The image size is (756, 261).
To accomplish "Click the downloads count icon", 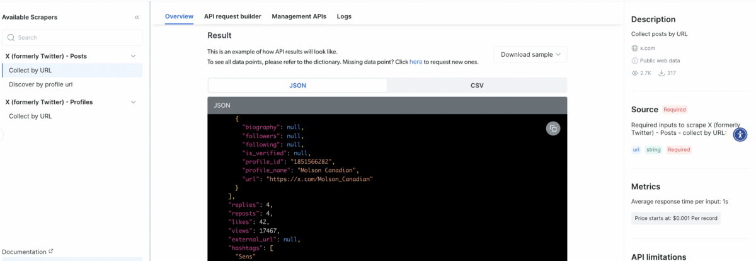I will pyautogui.click(x=662, y=73).
